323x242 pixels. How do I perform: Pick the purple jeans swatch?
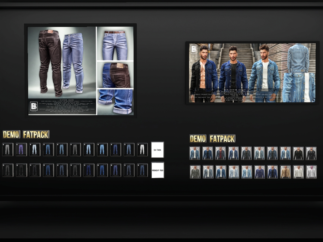tap(21, 149)
